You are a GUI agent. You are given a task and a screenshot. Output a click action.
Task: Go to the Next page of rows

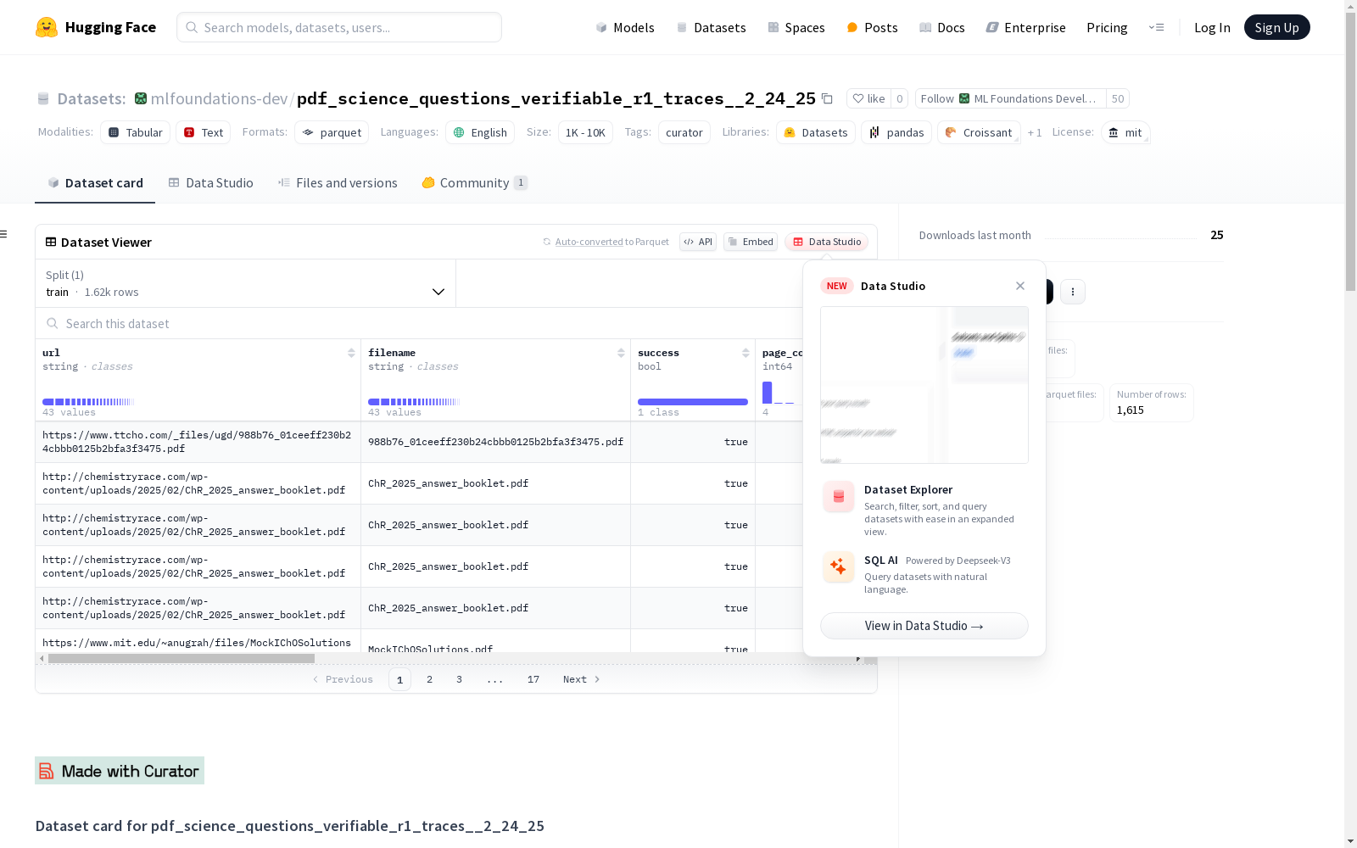pyautogui.click(x=582, y=679)
